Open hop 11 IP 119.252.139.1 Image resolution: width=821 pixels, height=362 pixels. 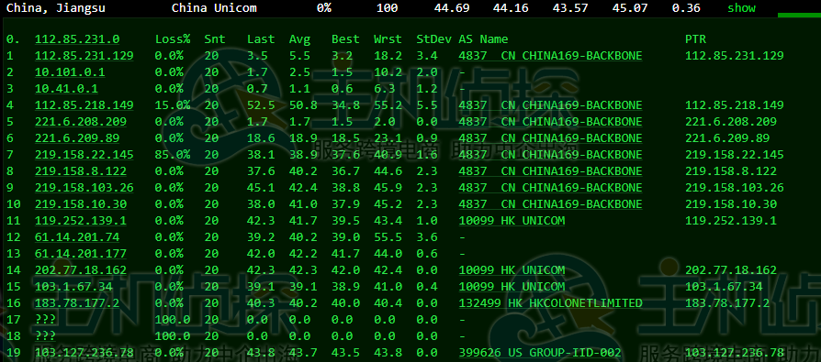[81, 221]
